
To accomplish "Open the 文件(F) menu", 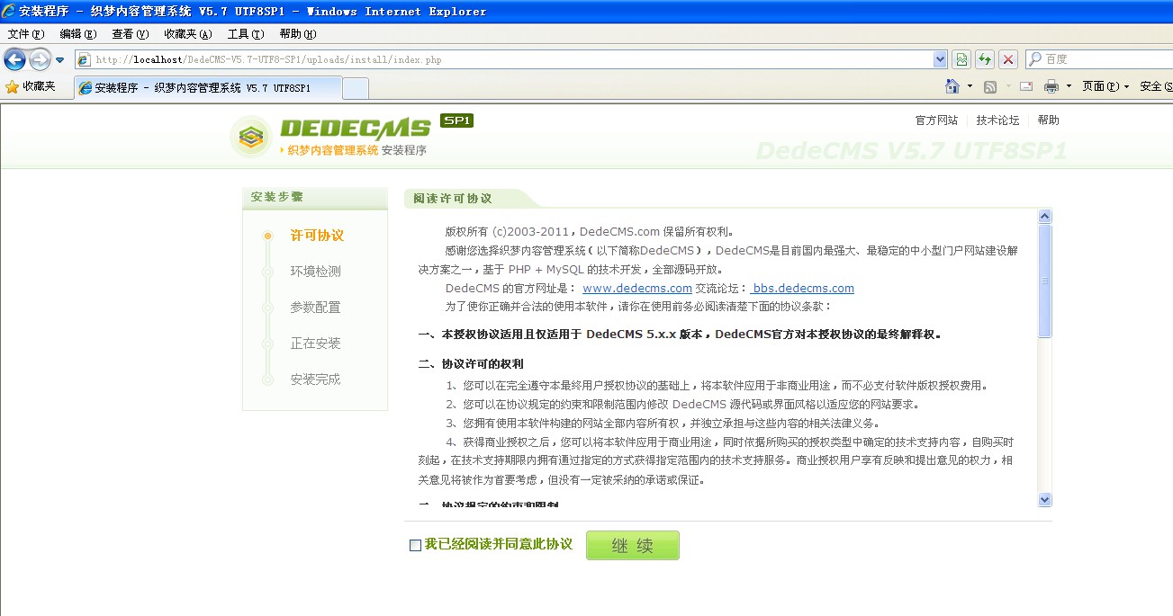I will click(x=26, y=34).
